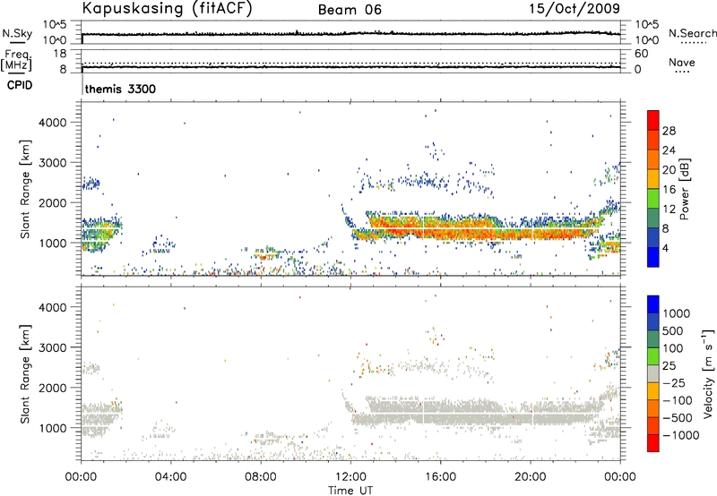Click the "N.Sky" legend label
Image resolution: width=717 pixels, height=496 pixels.
(17, 33)
